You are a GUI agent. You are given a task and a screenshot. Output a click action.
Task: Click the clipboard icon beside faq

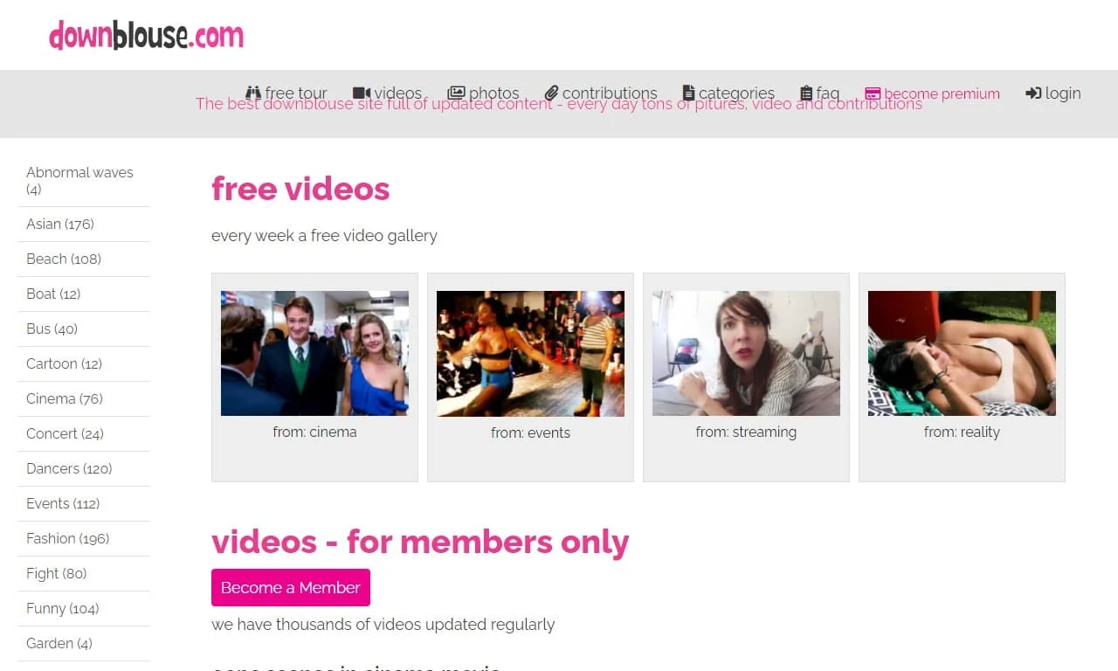[806, 93]
